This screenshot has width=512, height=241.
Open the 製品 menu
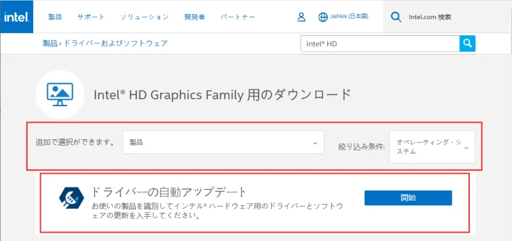(x=55, y=17)
